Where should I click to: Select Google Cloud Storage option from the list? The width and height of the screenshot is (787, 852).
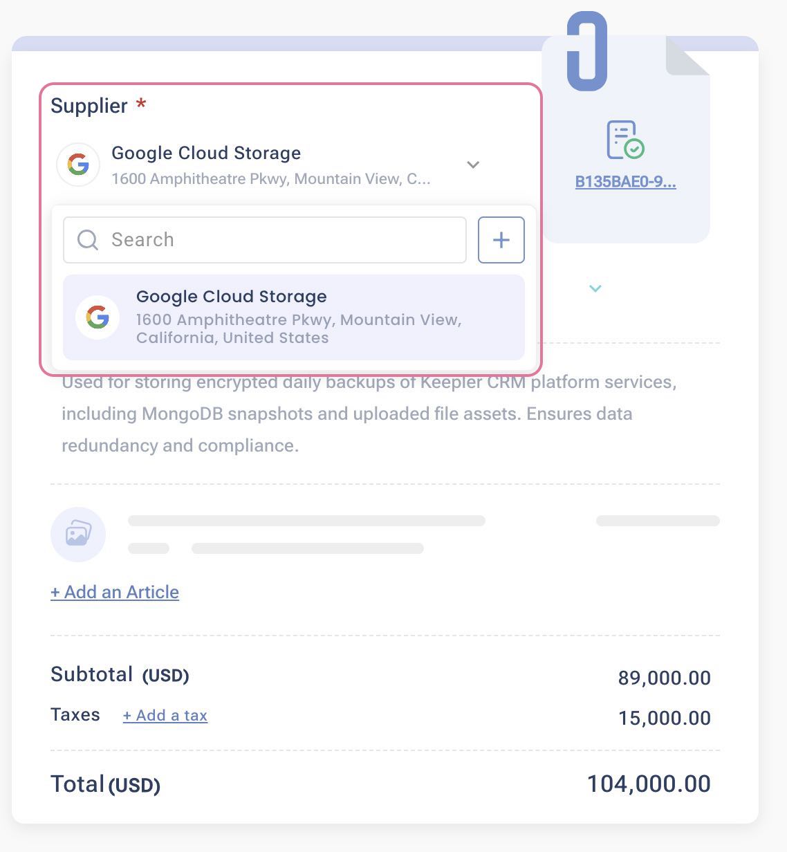click(x=297, y=317)
